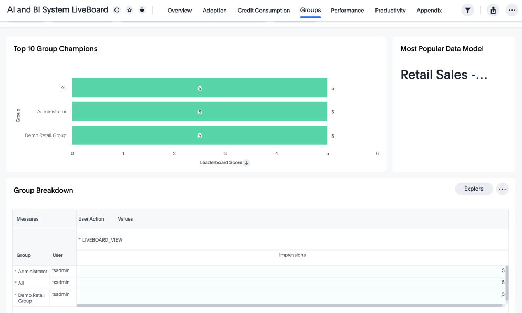Click the horizontal scrollbar below the table
Screen dimensions: 522x313
click(289, 306)
